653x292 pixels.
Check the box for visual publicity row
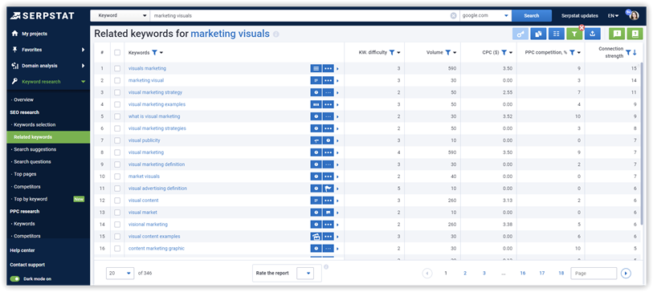pyautogui.click(x=117, y=140)
